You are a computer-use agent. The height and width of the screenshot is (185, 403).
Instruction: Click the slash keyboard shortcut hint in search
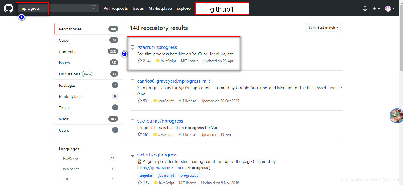pos(94,9)
